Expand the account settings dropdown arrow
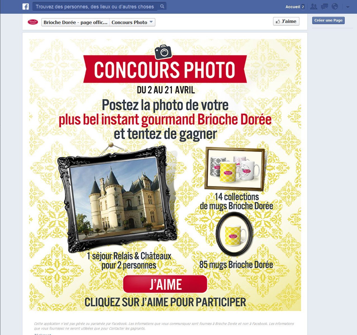This screenshot has height=335, width=357. tap(348, 7)
